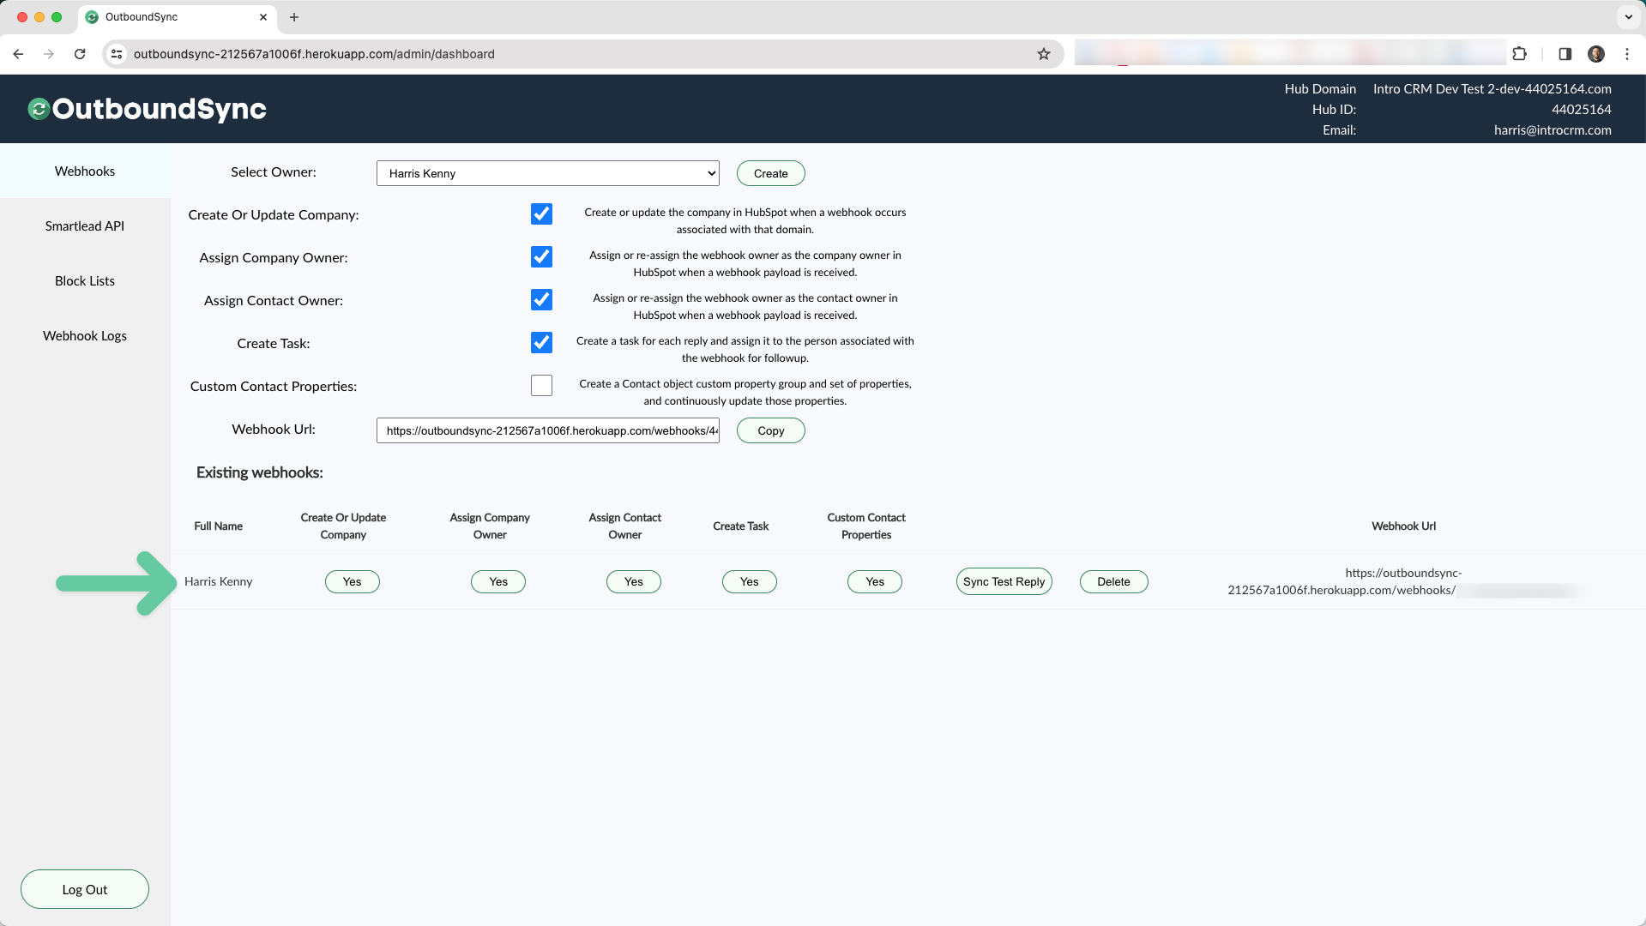Go back using the browser back arrow
This screenshot has width=1646, height=926.
coord(18,54)
